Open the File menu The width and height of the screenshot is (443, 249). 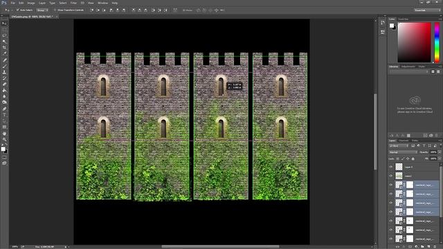point(13,3)
